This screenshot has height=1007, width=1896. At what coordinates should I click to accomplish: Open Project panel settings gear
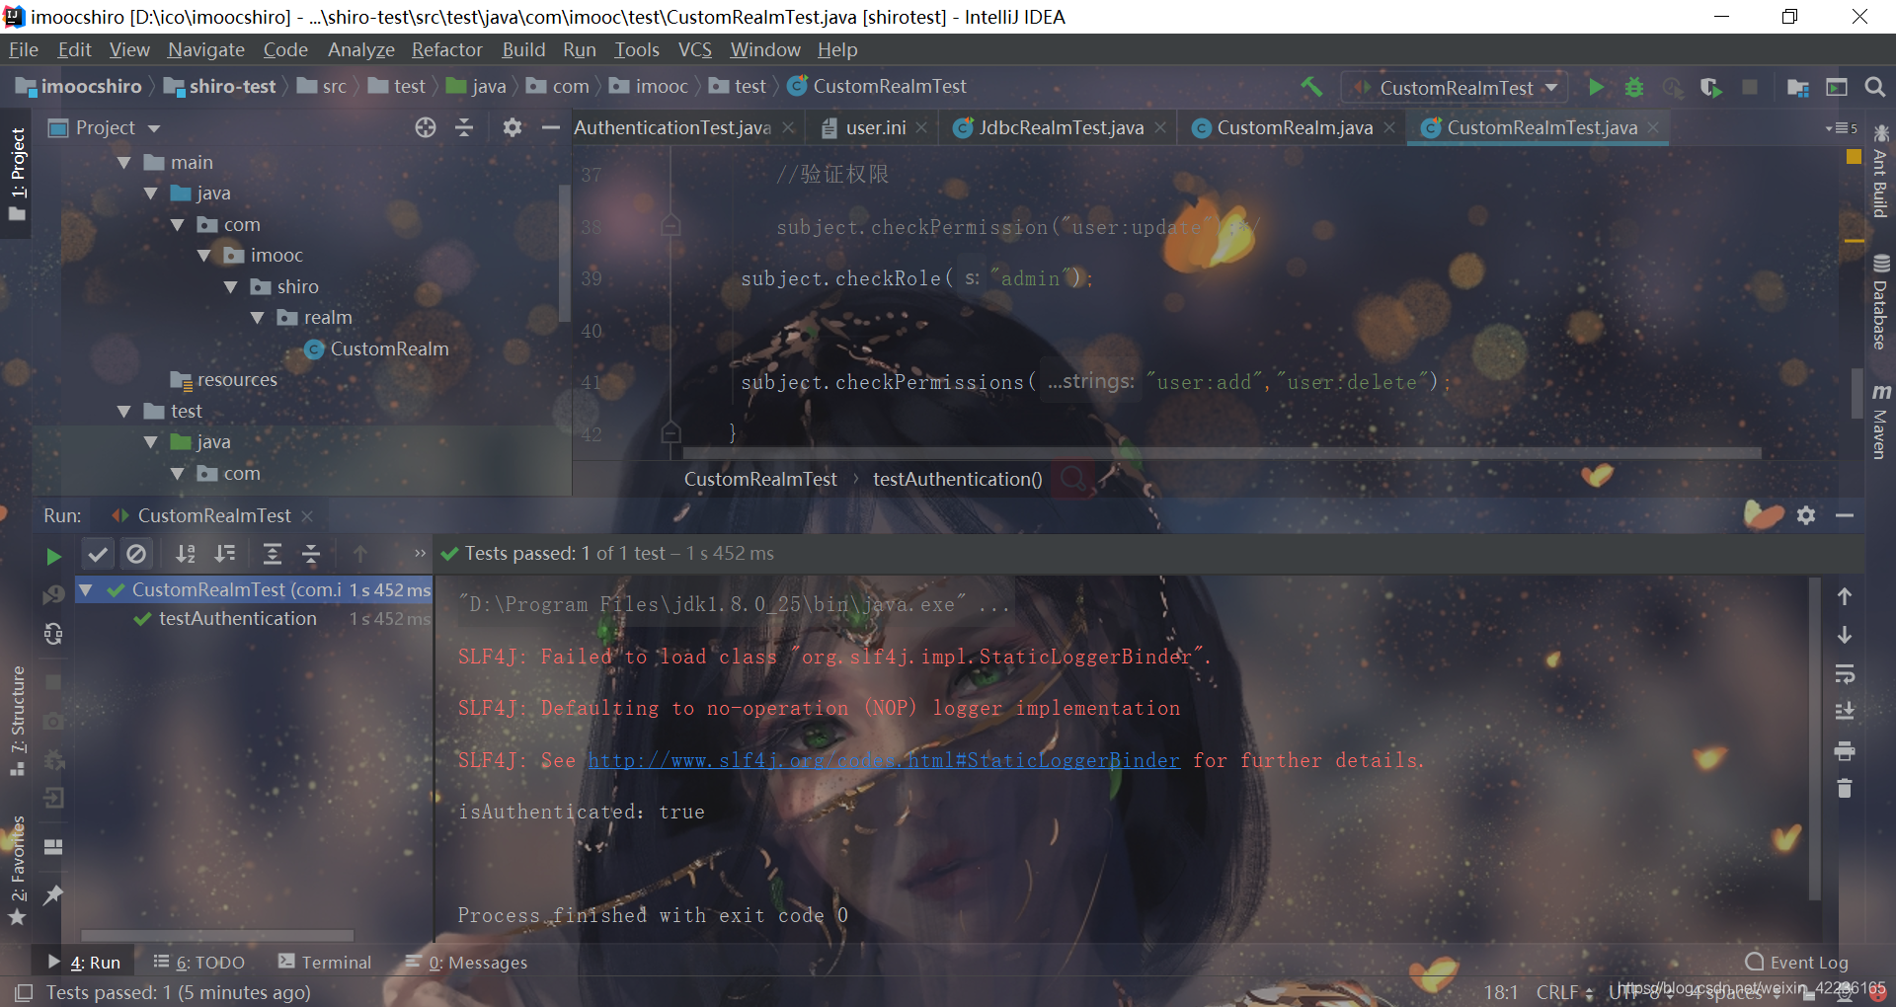click(513, 127)
